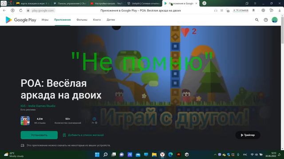Open Task View on the taskbar
284x159 pixels.
coord(114,155)
